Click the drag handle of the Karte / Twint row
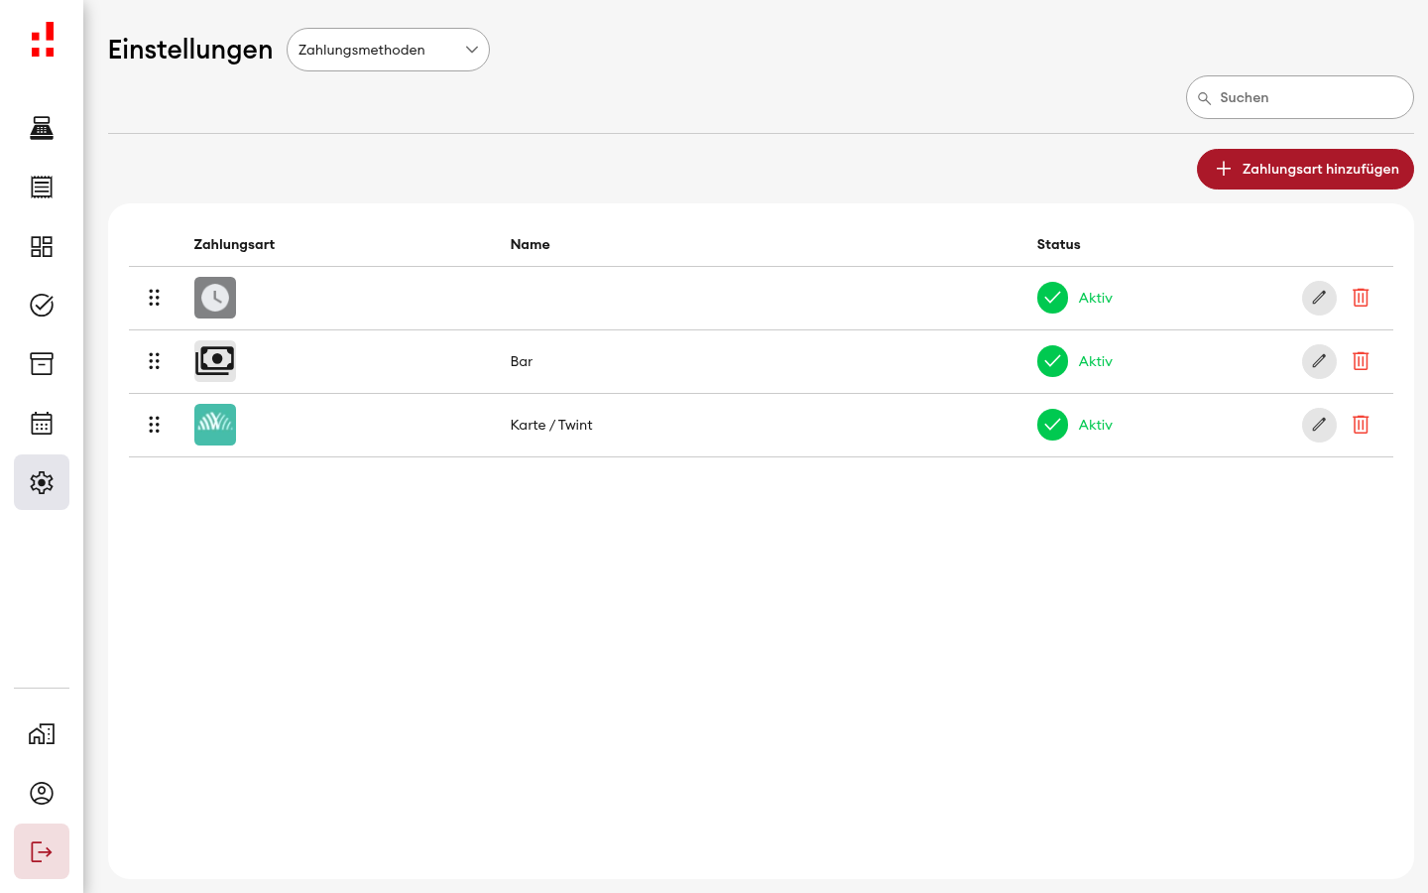1428x893 pixels. [154, 425]
